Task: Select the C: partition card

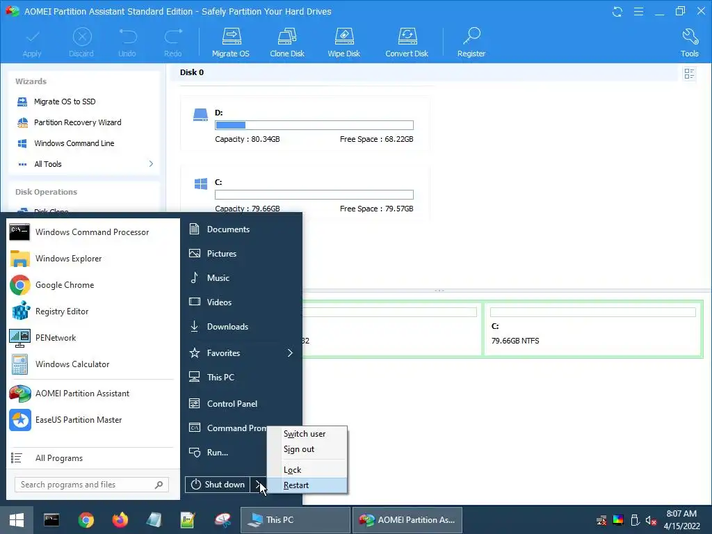Action: click(305, 193)
